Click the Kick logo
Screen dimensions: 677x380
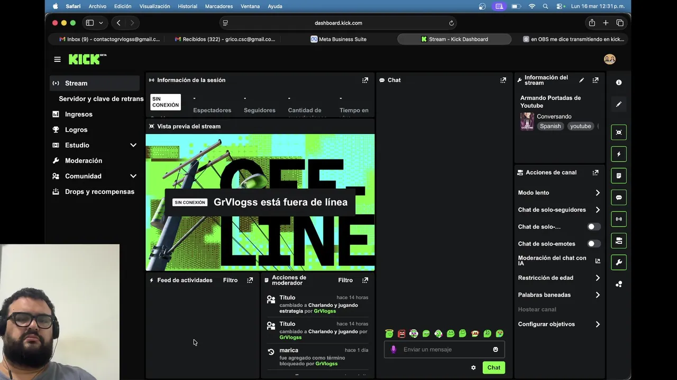point(87,59)
